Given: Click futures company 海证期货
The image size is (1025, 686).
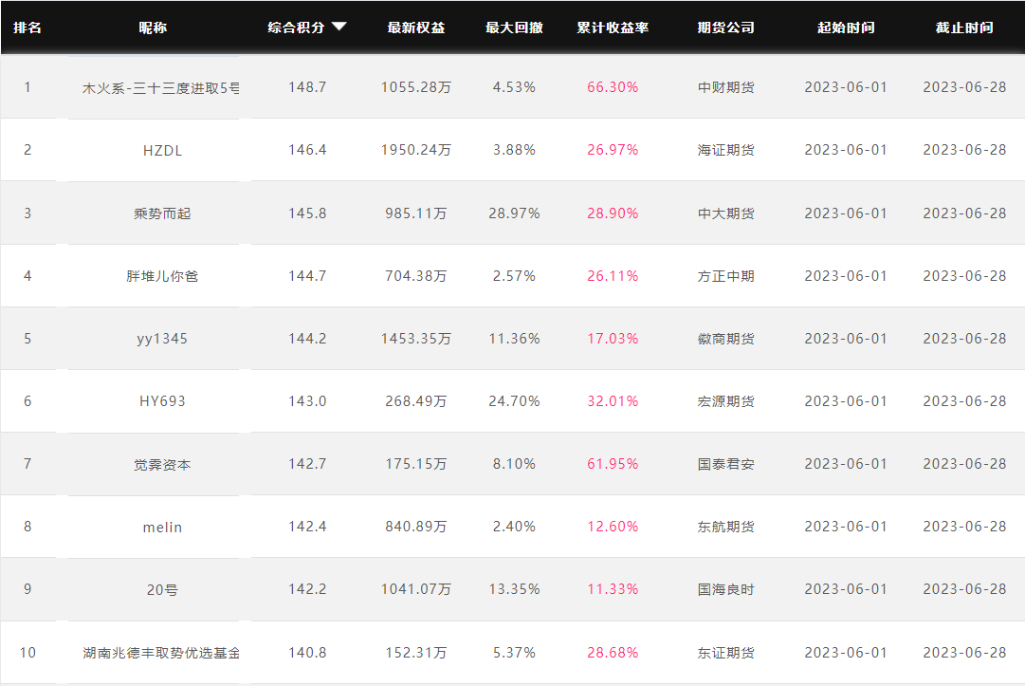Looking at the screenshot, I should pyautogui.click(x=726, y=151).
